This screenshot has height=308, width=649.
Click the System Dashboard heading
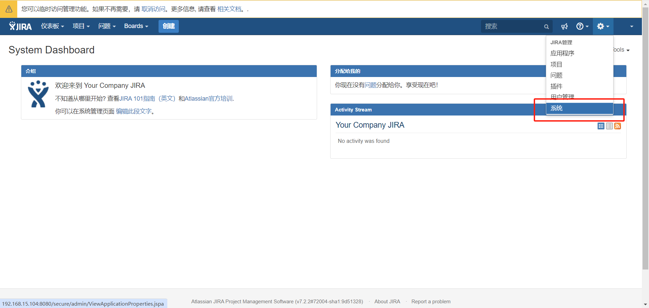tap(51, 50)
